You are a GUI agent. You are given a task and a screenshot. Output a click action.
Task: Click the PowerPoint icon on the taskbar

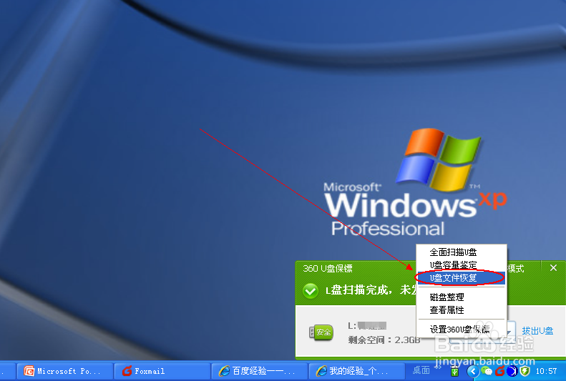29,371
